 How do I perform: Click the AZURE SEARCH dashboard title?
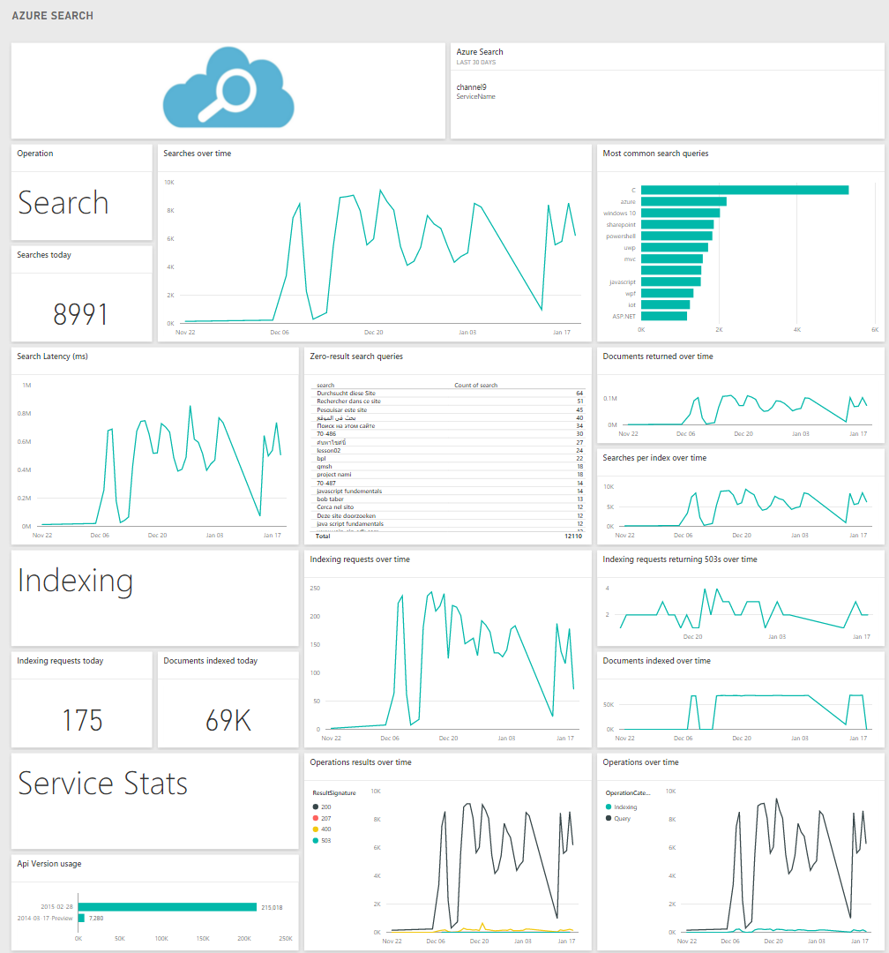click(x=52, y=16)
